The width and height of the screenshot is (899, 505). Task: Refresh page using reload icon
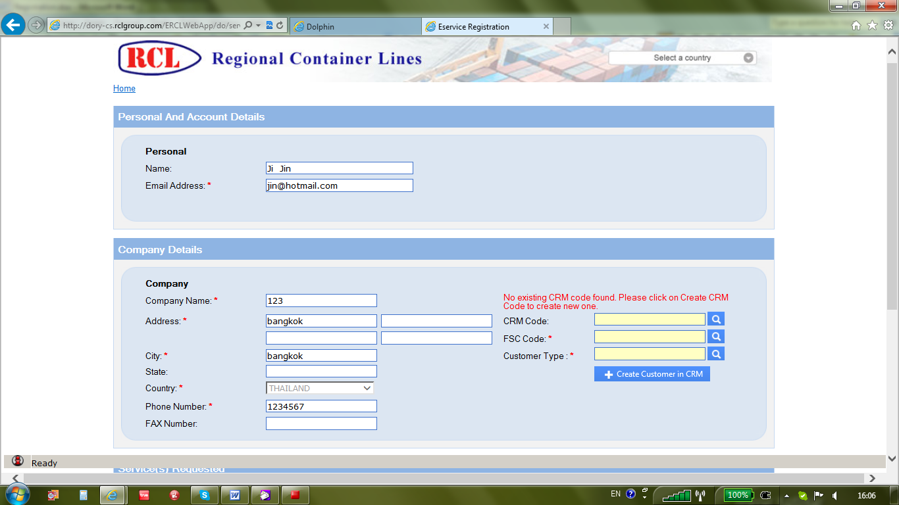pyautogui.click(x=280, y=26)
